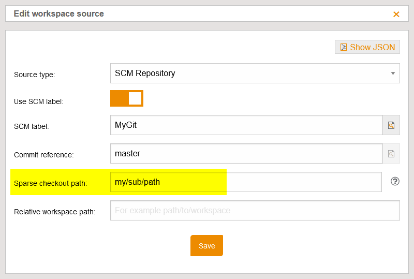Click the 'Edit workspace source' dialog title

[x=59, y=13]
